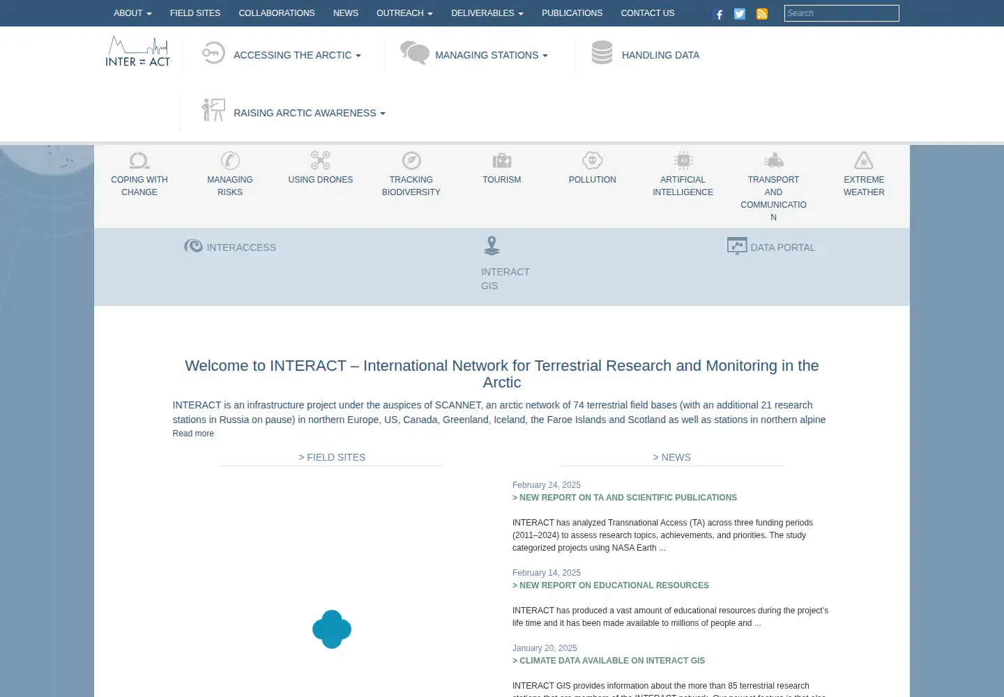Open the Facebook icon link
The height and width of the screenshot is (697, 1004).
(719, 14)
